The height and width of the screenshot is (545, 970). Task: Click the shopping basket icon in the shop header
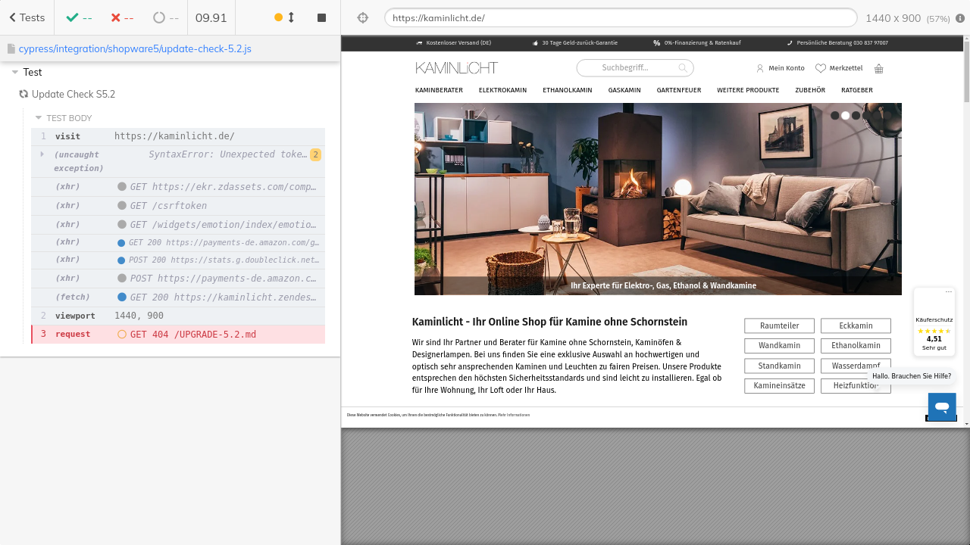pos(878,68)
